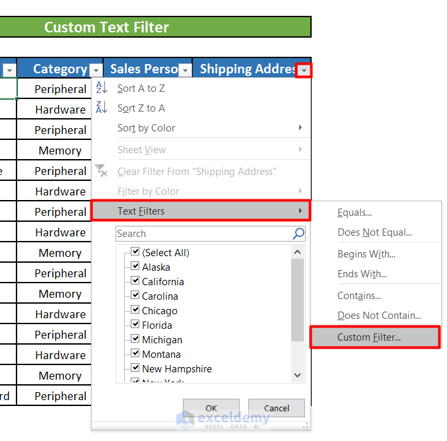Click the Sort Z to A icon
The height and width of the screenshot is (441, 447).
tap(102, 108)
